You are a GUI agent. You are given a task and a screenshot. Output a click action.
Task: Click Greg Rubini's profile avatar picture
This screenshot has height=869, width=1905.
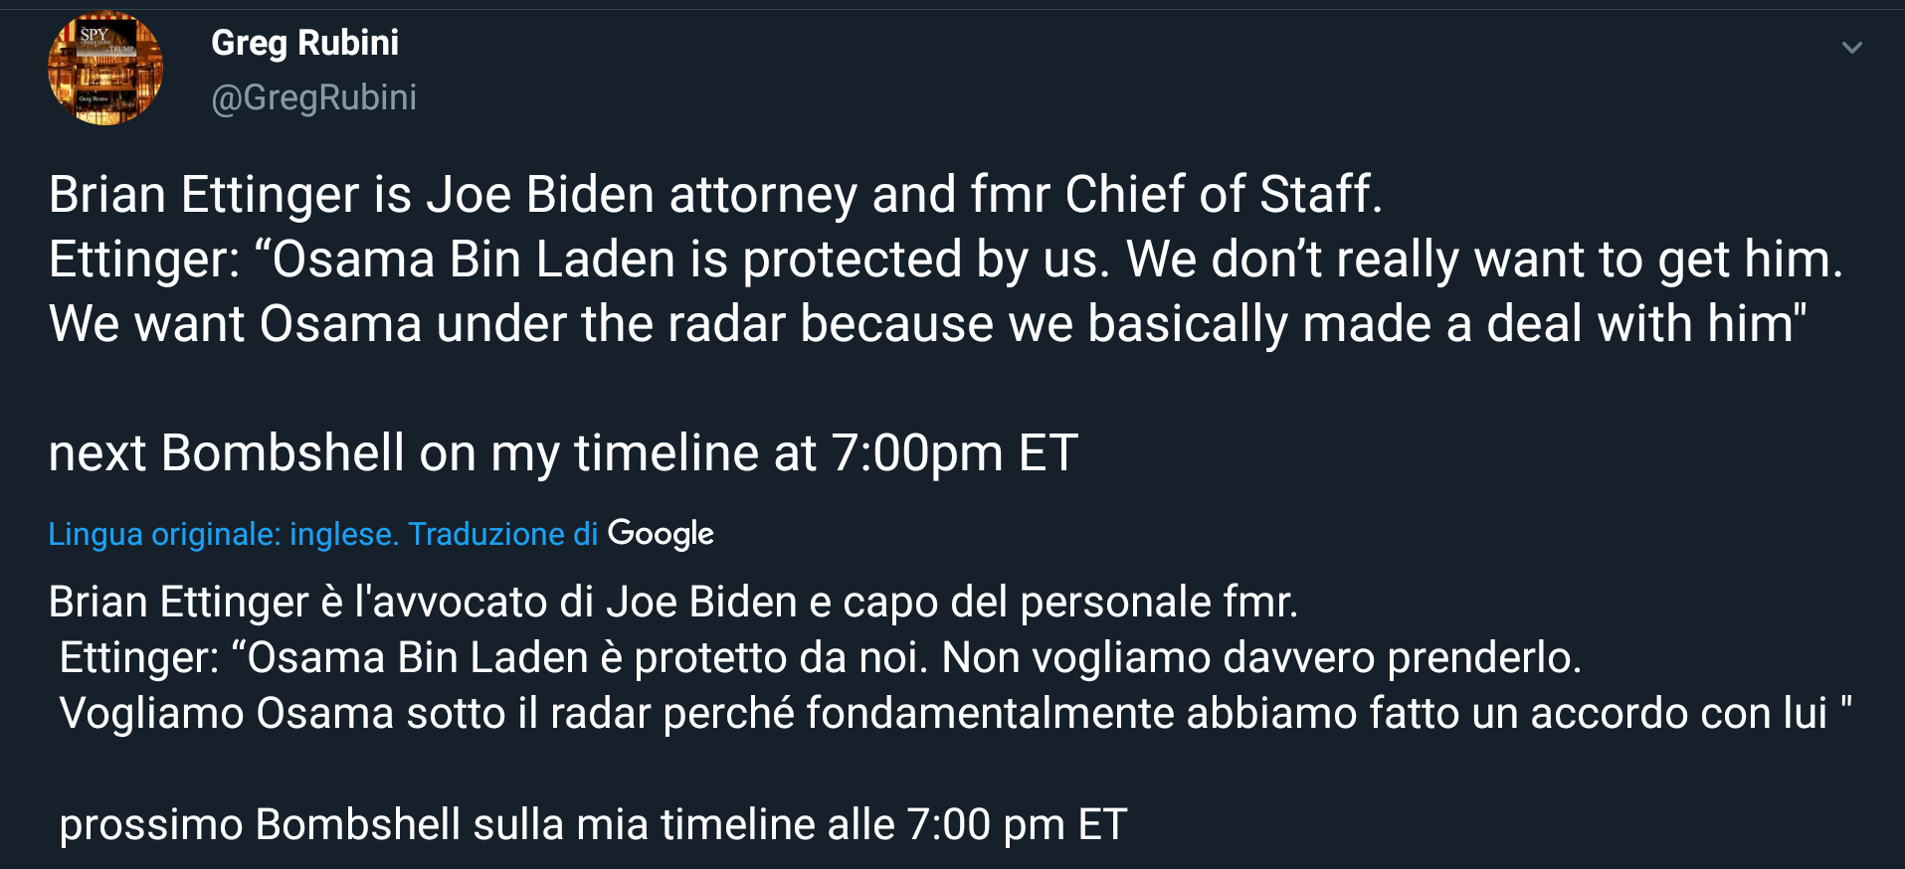(x=105, y=69)
